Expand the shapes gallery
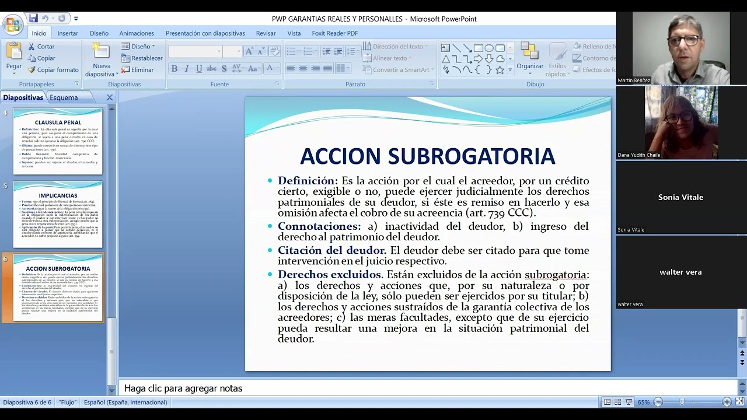Screen dimensions: 747x420 tap(511, 70)
